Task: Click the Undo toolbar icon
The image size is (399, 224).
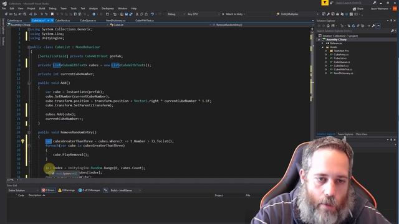Action: coord(152,14)
